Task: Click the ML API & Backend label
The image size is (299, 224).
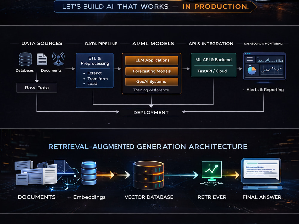Action: point(213,60)
